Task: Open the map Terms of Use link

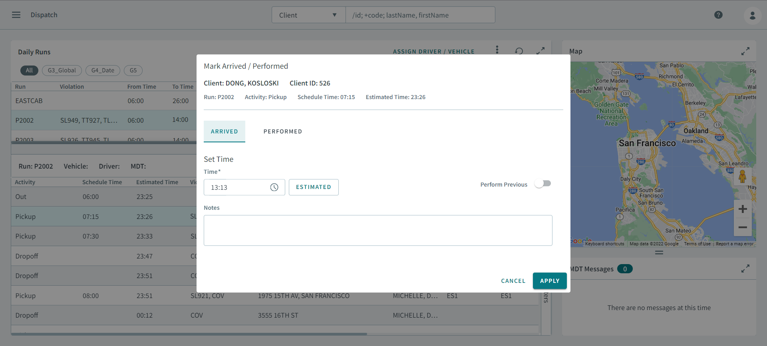Action: coord(697,244)
